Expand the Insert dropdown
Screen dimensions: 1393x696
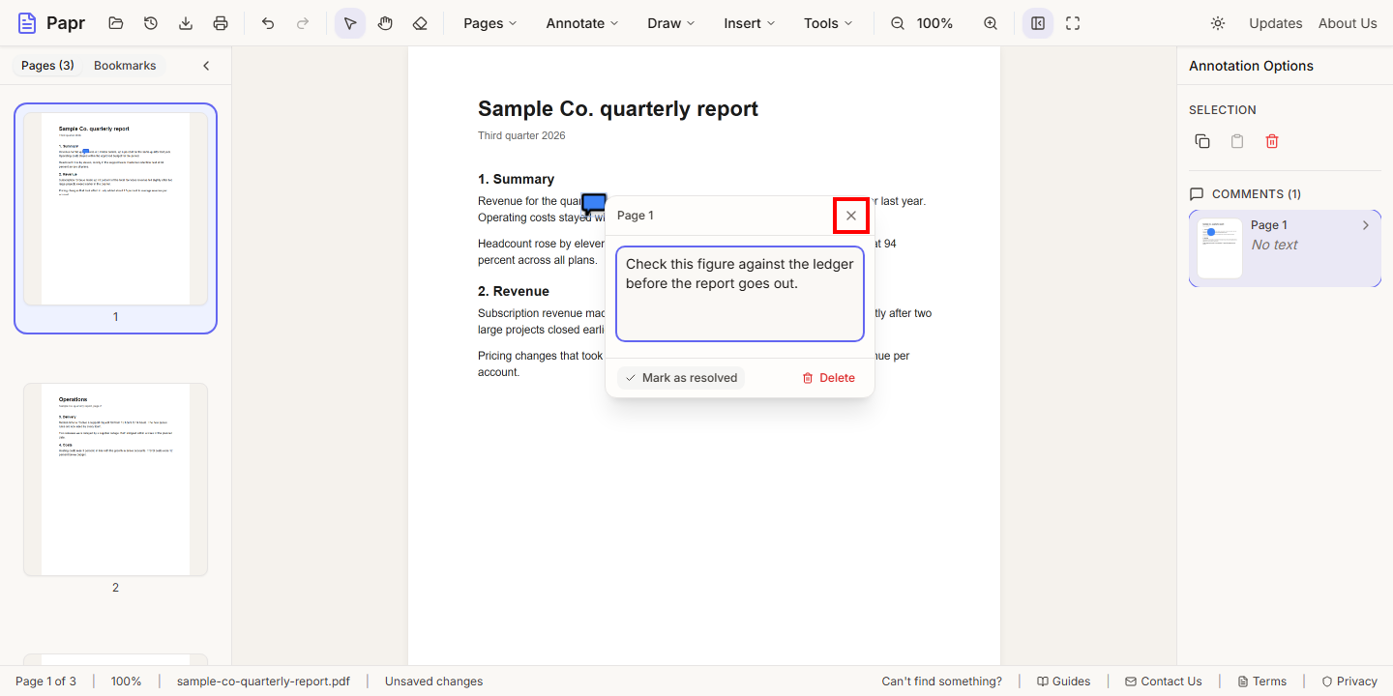(750, 23)
